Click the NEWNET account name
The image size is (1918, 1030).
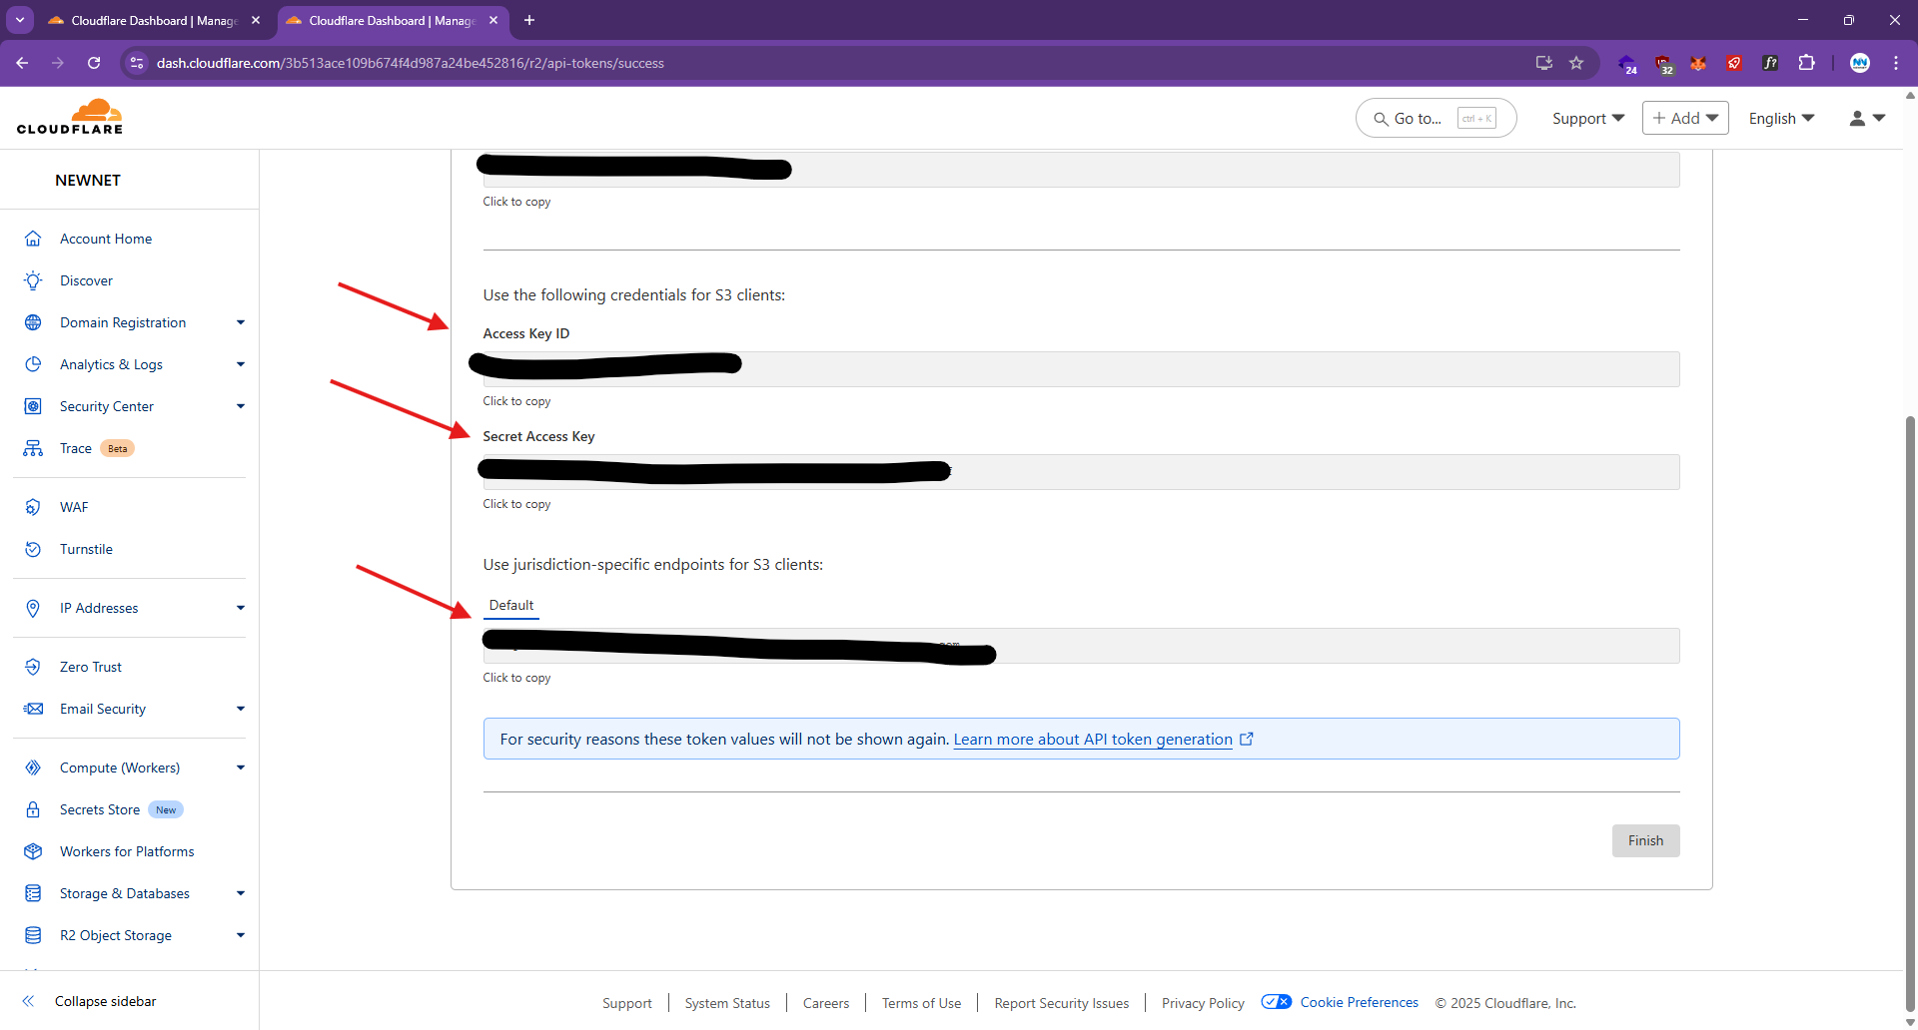88,180
